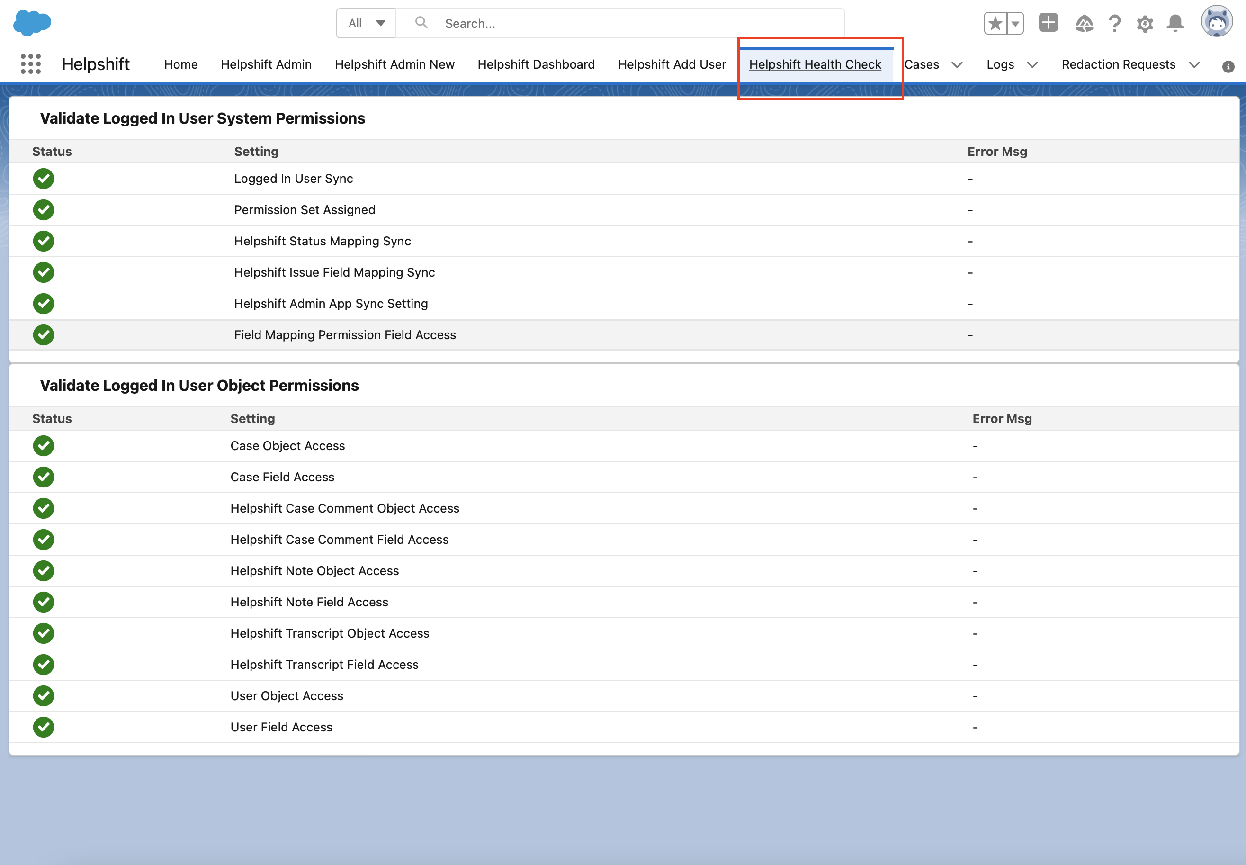Expand the favorites list dropdown arrow

pyautogui.click(x=1015, y=23)
